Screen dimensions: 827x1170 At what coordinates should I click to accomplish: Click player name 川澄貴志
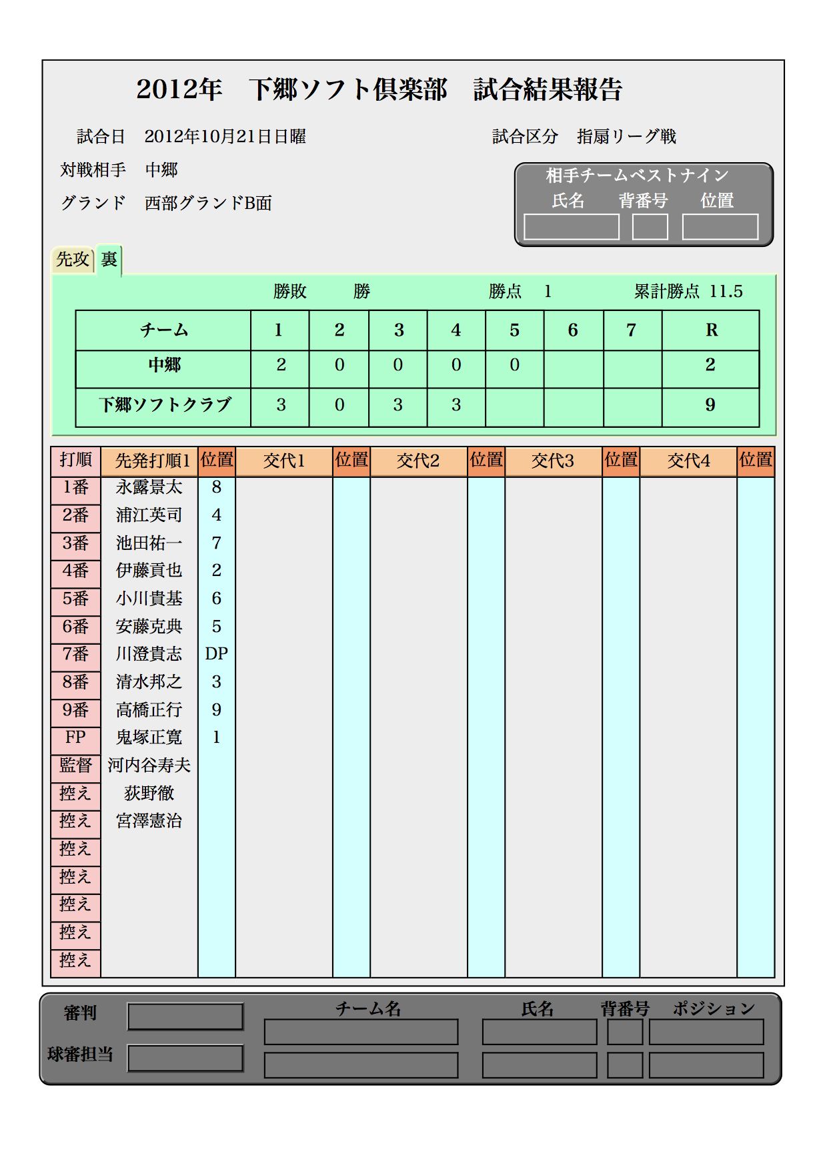149,654
